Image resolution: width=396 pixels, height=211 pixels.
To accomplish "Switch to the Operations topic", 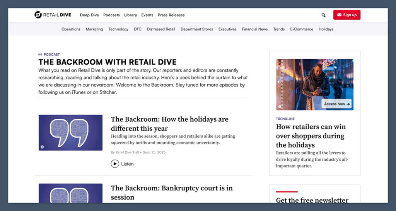I will pos(71,29).
